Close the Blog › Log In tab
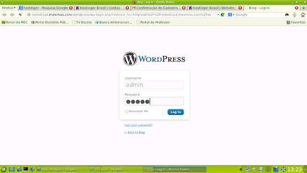The width and height of the screenshot is (307, 173). [296, 8]
